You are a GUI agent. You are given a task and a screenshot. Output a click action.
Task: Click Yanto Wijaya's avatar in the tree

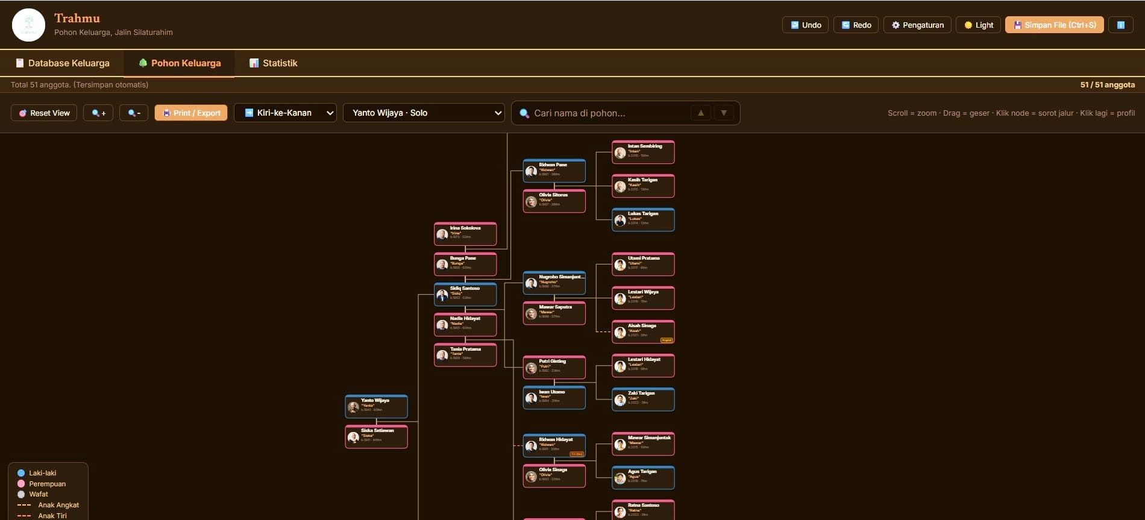point(354,407)
